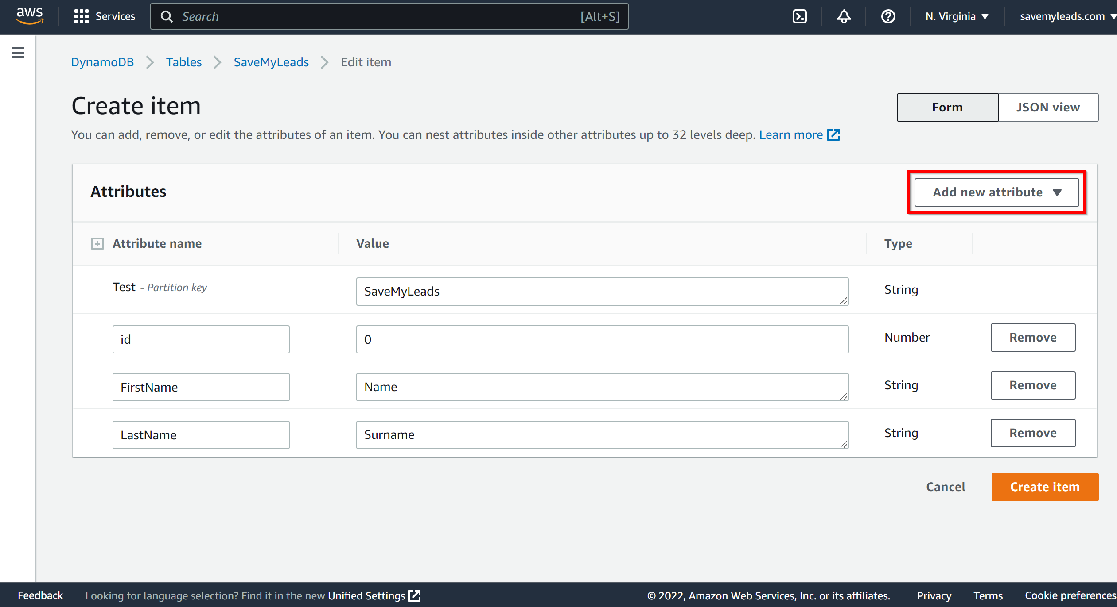Click the orange Create item button

tap(1045, 487)
